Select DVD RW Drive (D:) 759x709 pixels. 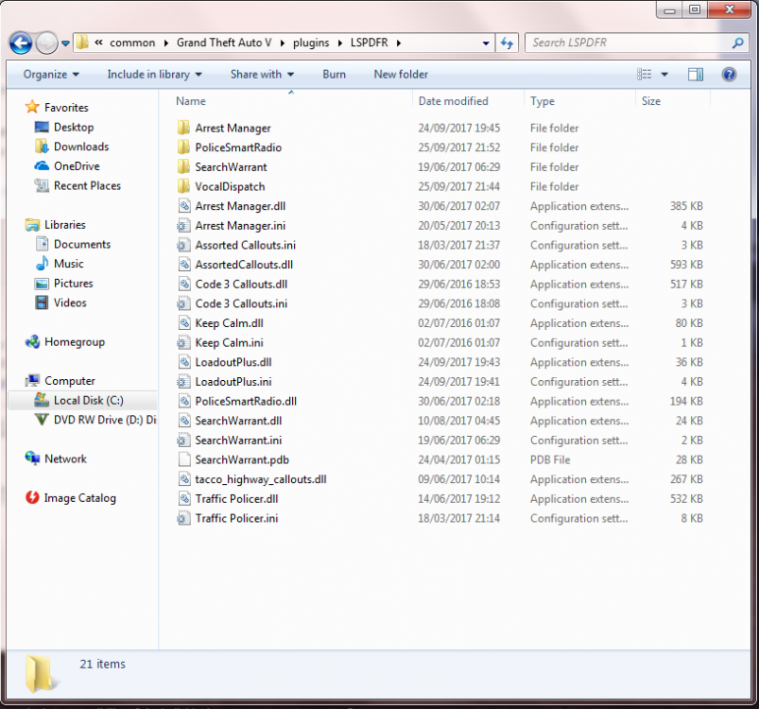click(95, 420)
